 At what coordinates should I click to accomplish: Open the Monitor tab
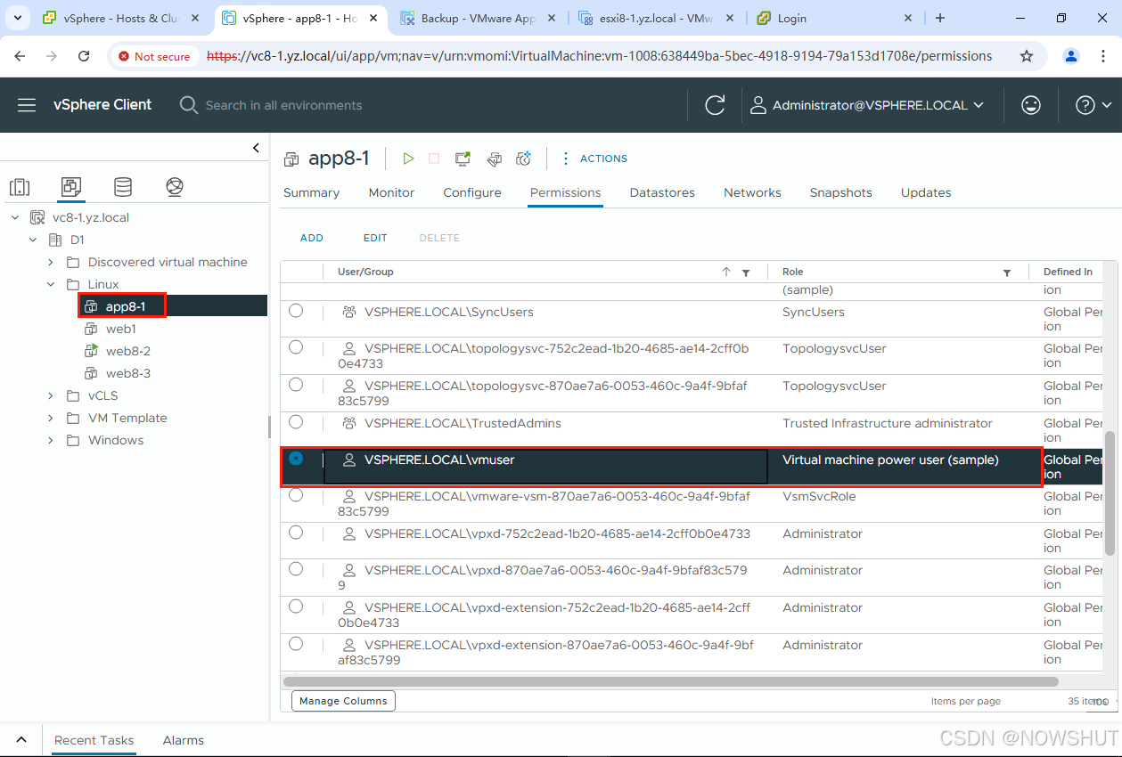pyautogui.click(x=391, y=192)
